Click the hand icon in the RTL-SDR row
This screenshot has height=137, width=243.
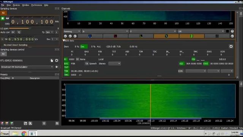[x=52, y=61]
